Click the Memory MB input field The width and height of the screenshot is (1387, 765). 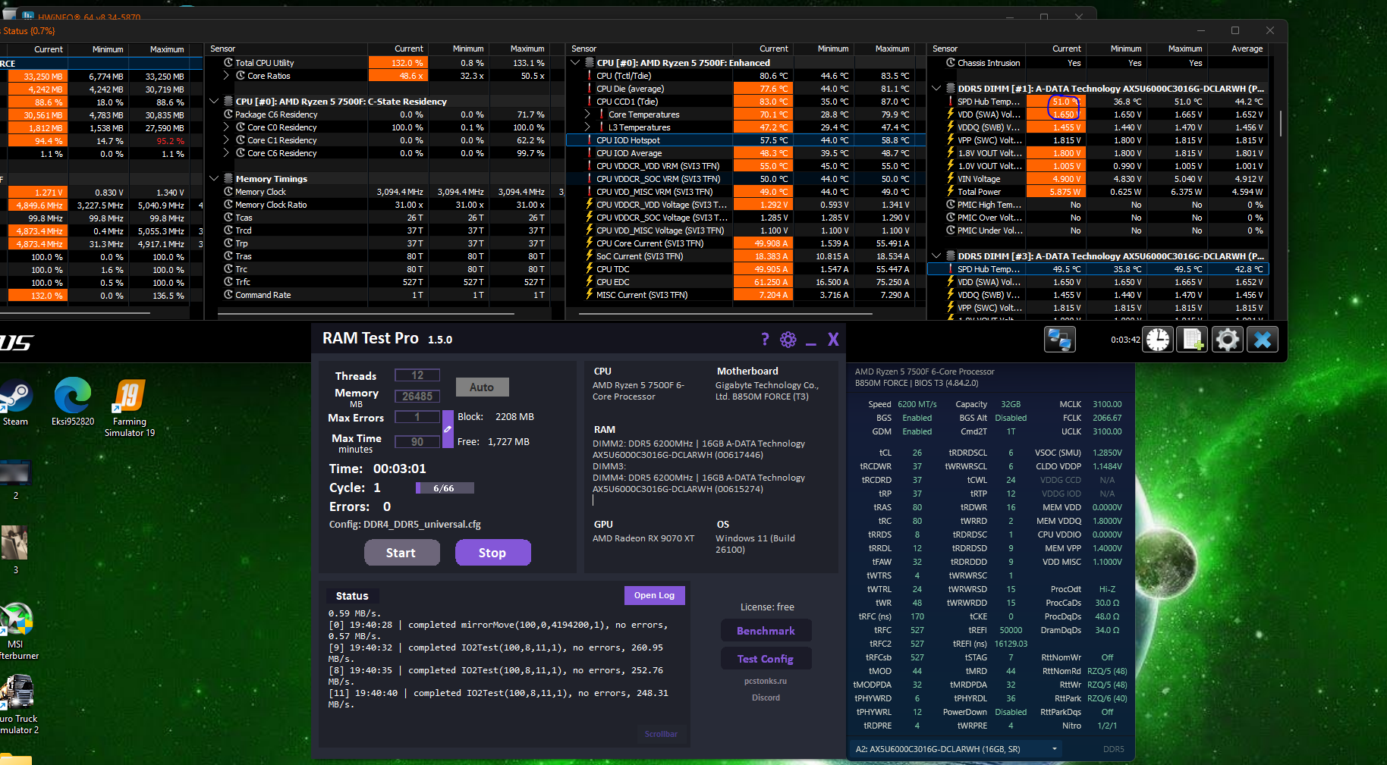[417, 397]
